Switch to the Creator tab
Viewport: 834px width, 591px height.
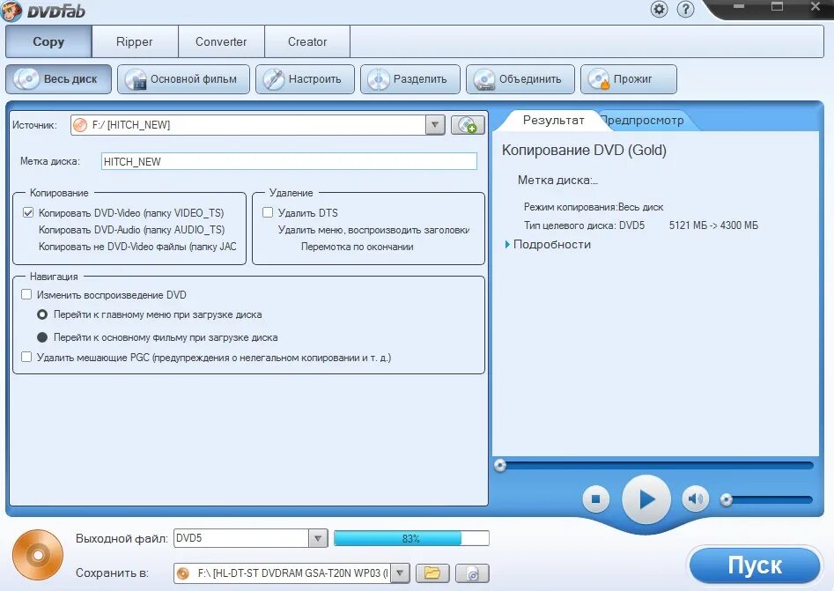[306, 41]
